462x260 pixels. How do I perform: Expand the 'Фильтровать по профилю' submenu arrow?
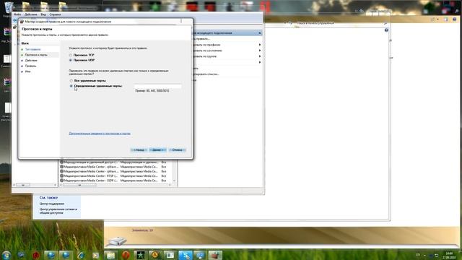pos(260,45)
